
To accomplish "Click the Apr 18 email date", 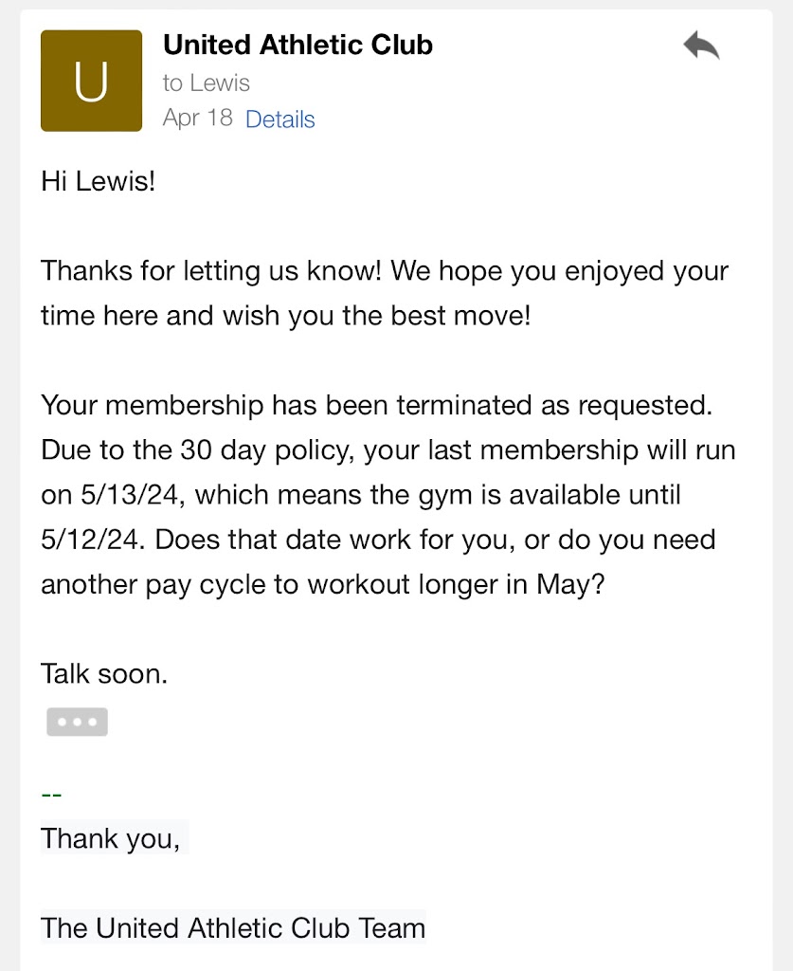I will tap(197, 119).
